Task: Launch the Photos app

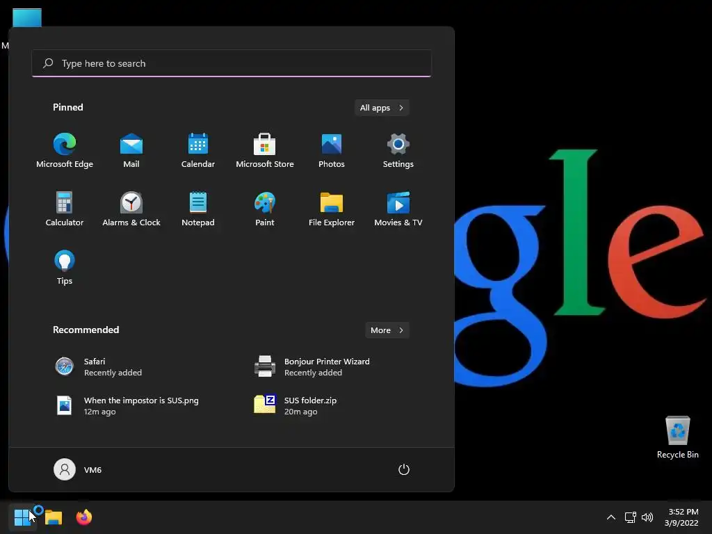Action: point(332,151)
